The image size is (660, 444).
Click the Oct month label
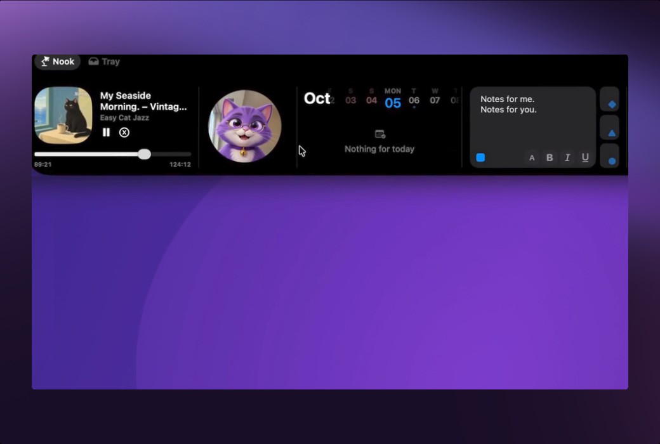pyautogui.click(x=317, y=98)
